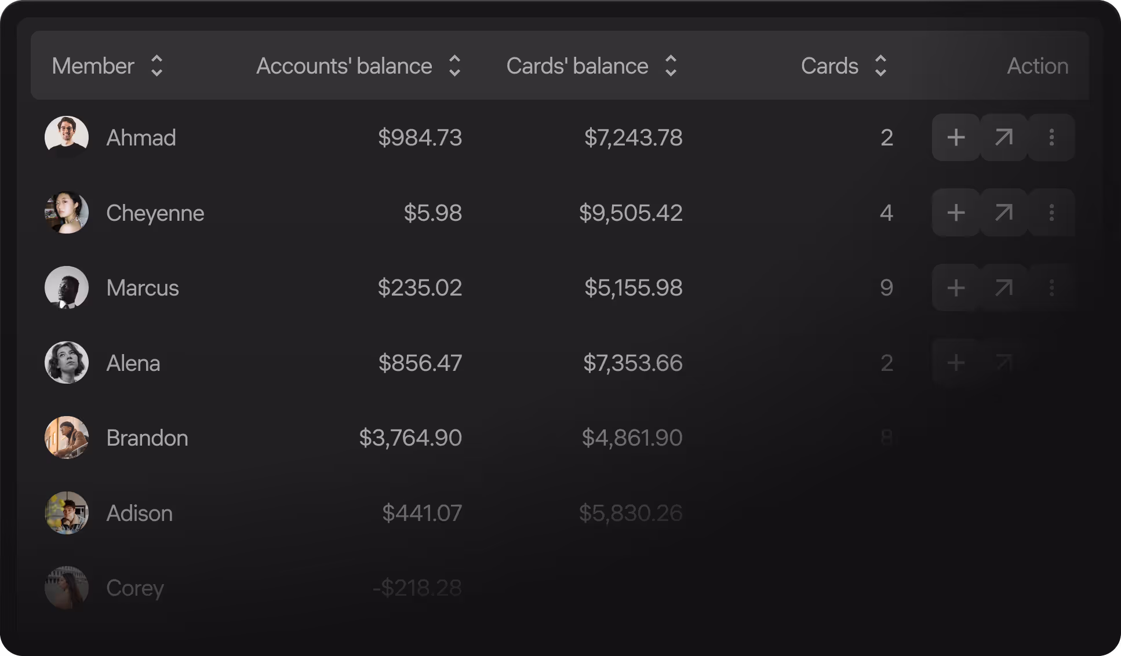Sort by the Cards count column
The width and height of the screenshot is (1121, 656).
pos(880,66)
